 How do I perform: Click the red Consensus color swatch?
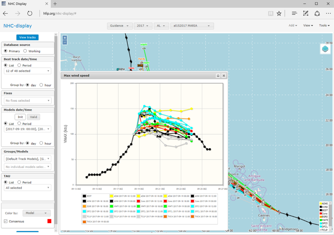tap(49, 221)
